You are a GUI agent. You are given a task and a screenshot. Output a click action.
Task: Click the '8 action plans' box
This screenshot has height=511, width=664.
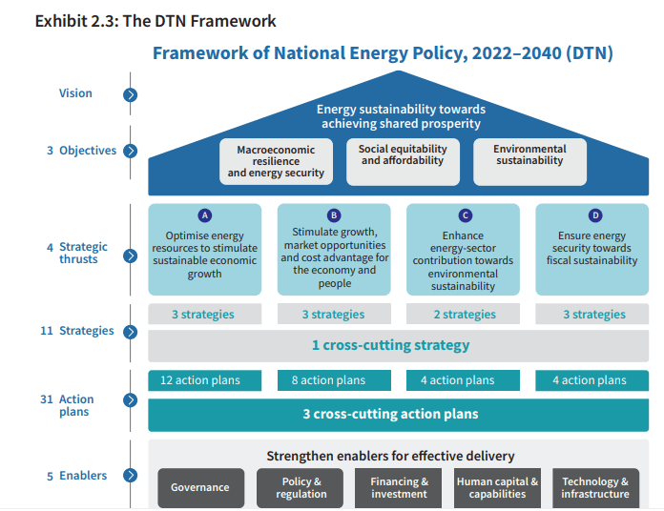334,380
